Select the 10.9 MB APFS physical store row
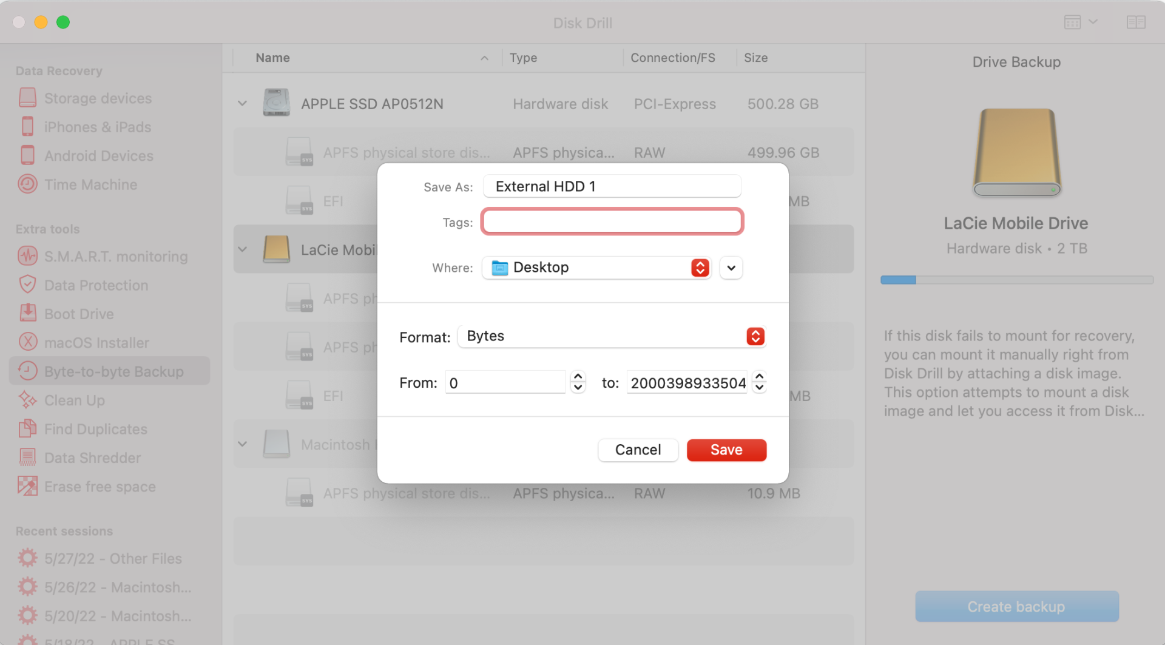Image resolution: width=1165 pixels, height=645 pixels. pyautogui.click(x=543, y=493)
